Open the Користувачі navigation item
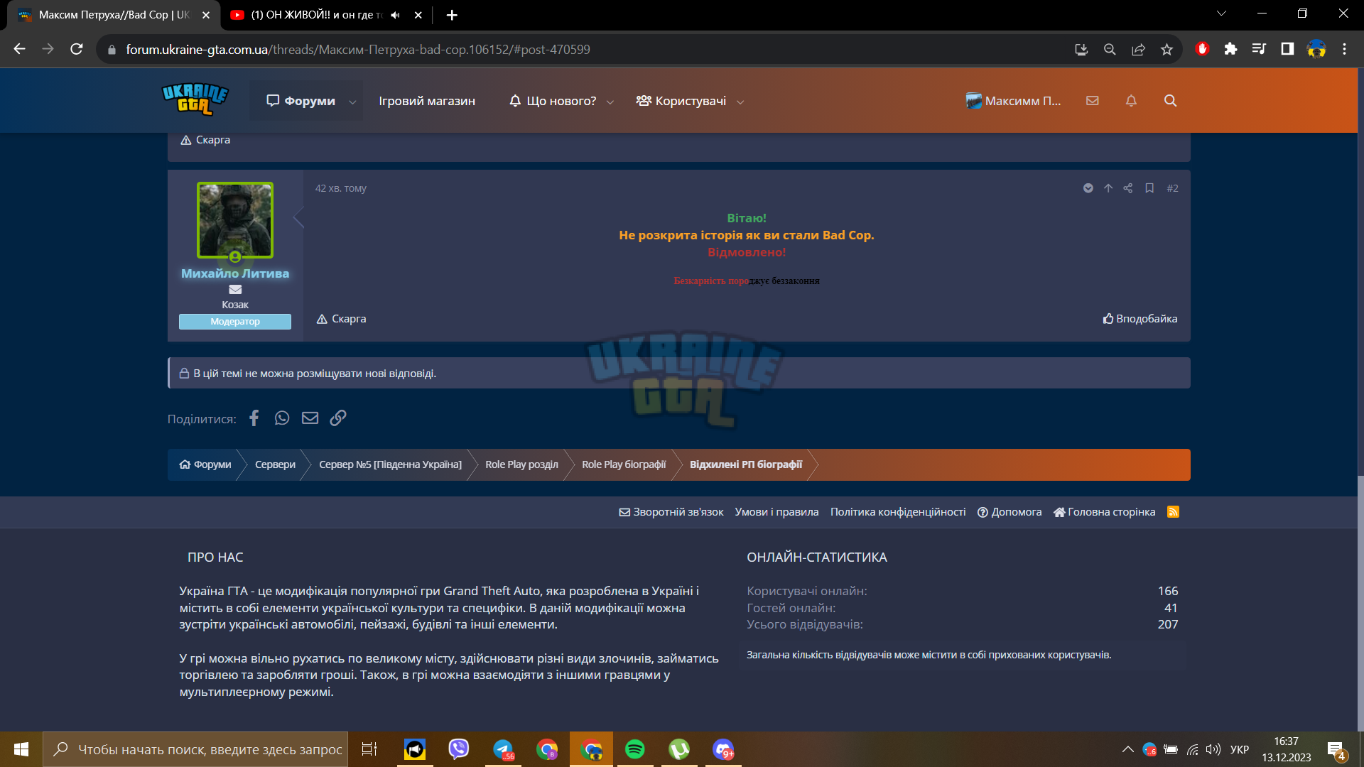The height and width of the screenshot is (767, 1364). [x=681, y=101]
